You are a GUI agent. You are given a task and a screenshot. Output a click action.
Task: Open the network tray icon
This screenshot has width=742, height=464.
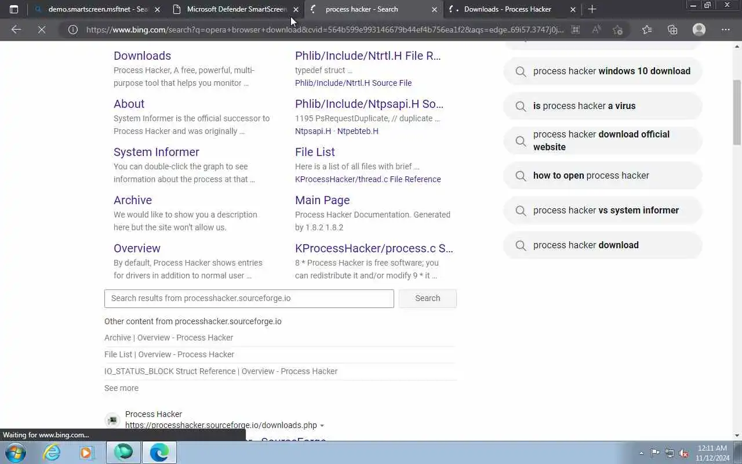click(670, 453)
